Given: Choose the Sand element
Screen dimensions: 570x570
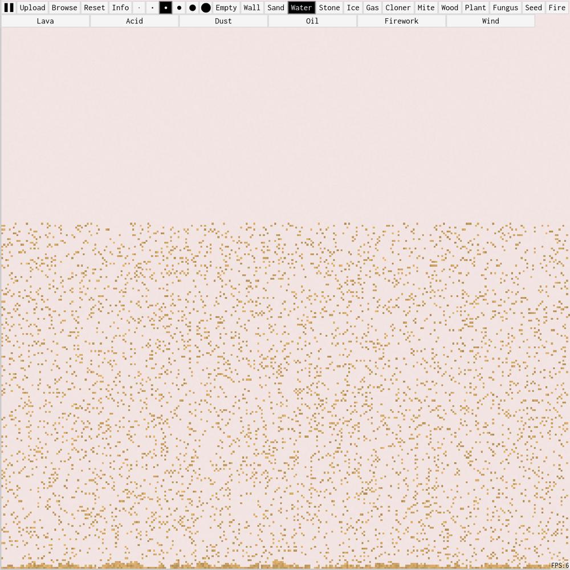Looking at the screenshot, I should (x=276, y=7).
